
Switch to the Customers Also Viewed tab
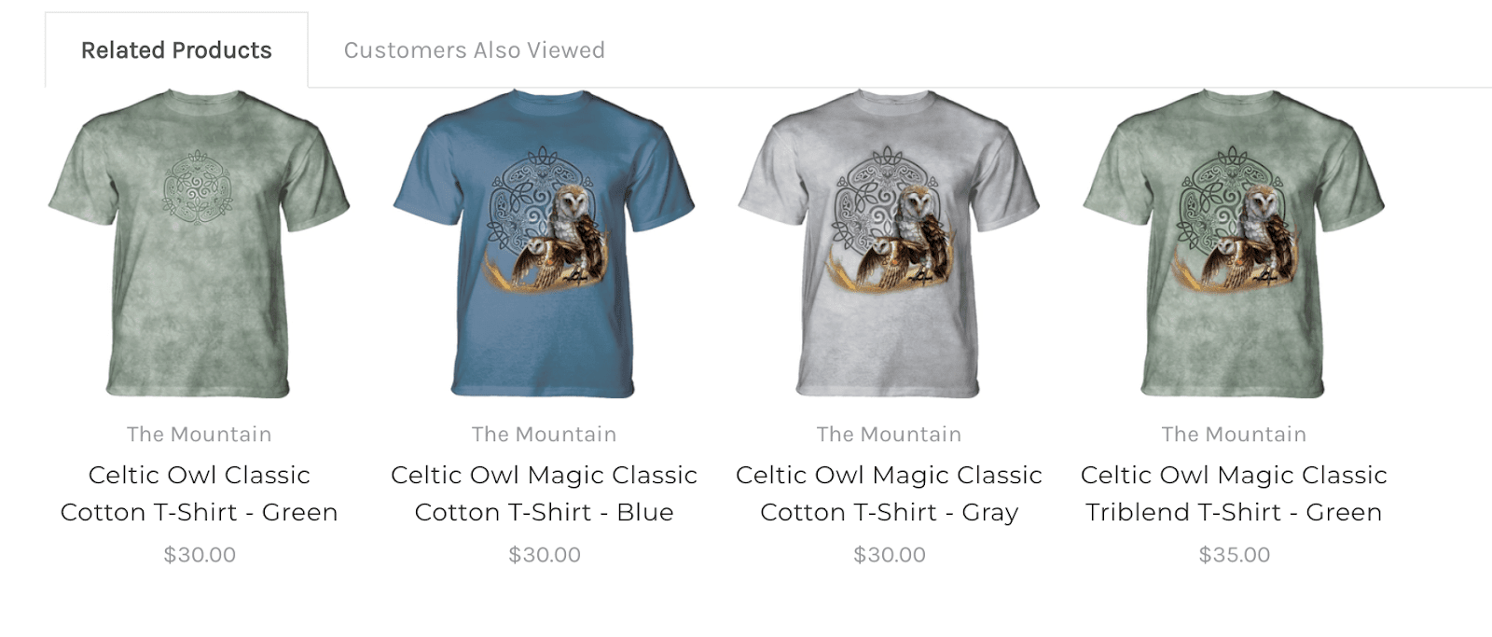(474, 50)
